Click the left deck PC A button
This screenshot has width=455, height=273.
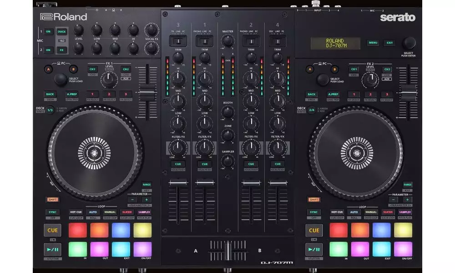tap(49, 69)
